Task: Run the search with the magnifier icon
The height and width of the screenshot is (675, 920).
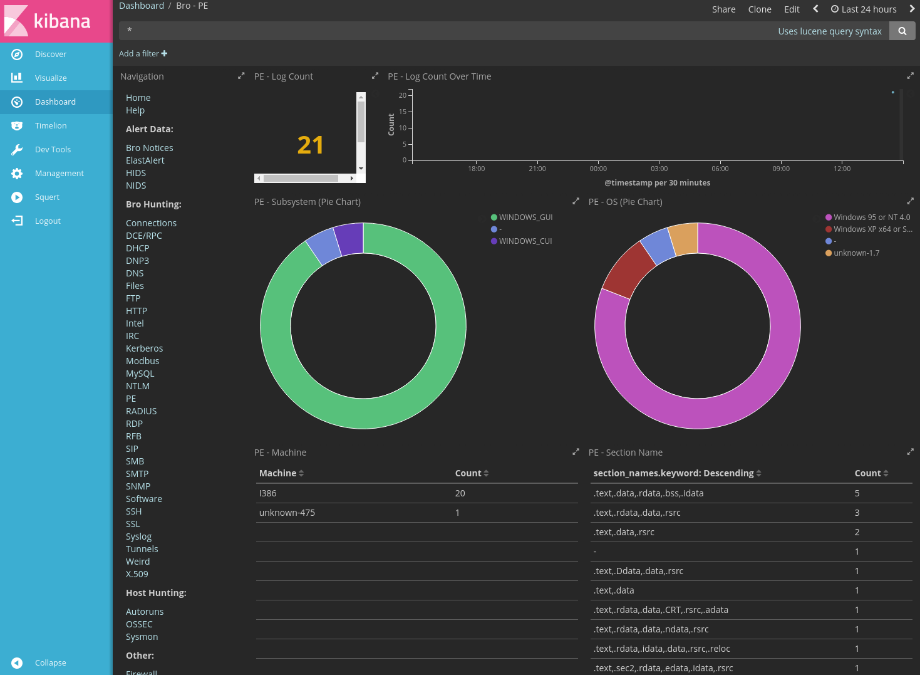Action: pyautogui.click(x=902, y=31)
